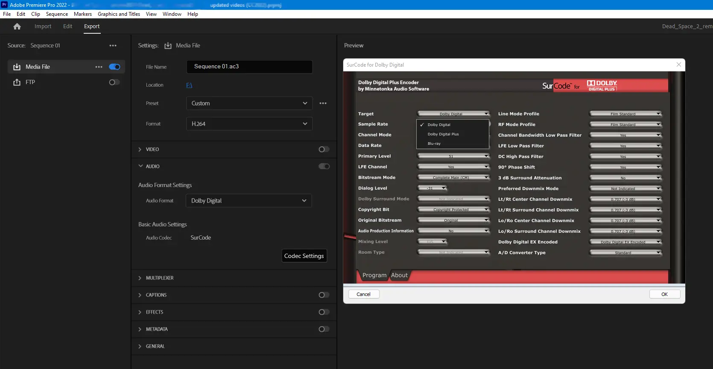This screenshot has height=369, width=713.
Task: Open the 3 dB Surround Attenuation dropdown
Action: tap(625, 178)
